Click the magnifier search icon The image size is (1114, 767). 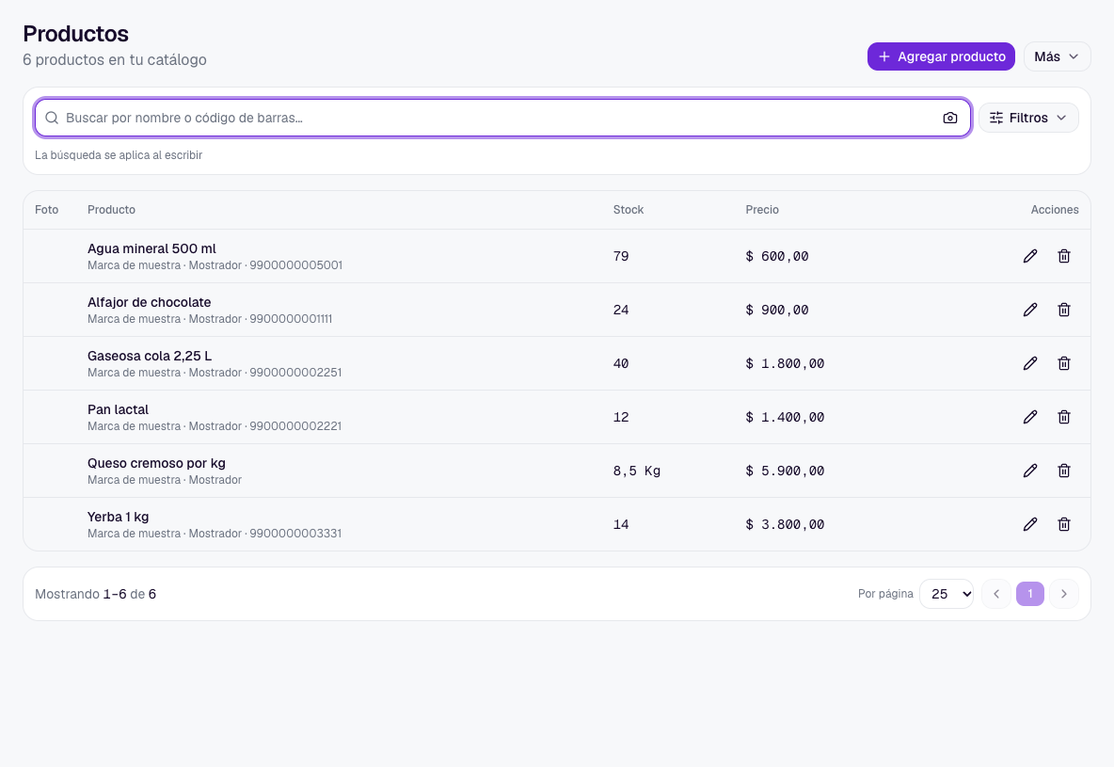tap(52, 118)
